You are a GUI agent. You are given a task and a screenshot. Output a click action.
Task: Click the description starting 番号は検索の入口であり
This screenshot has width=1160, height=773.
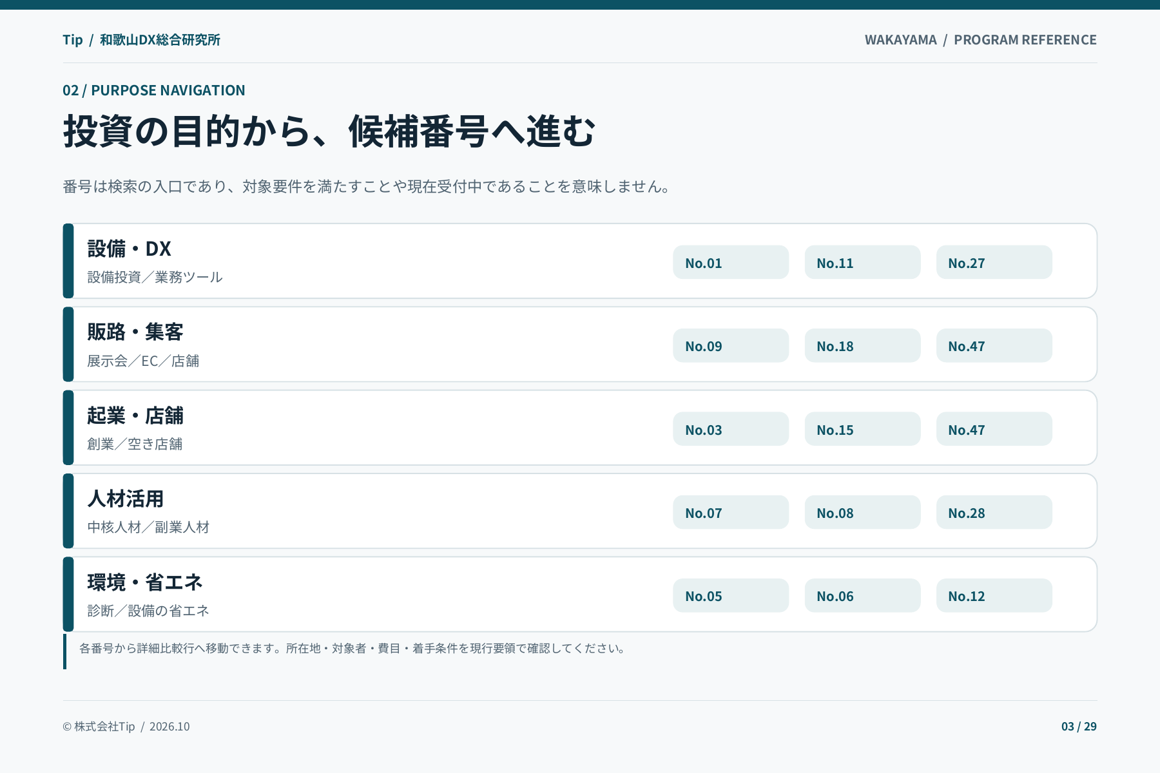[368, 187]
